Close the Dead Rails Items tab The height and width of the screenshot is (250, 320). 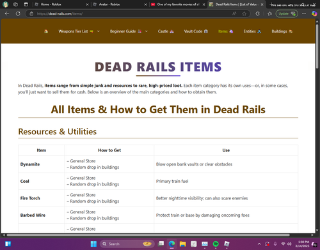(x=262, y=4)
